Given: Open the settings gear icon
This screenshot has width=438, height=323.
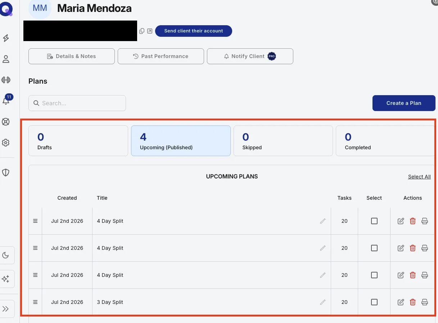Looking at the screenshot, I should [x=6, y=143].
